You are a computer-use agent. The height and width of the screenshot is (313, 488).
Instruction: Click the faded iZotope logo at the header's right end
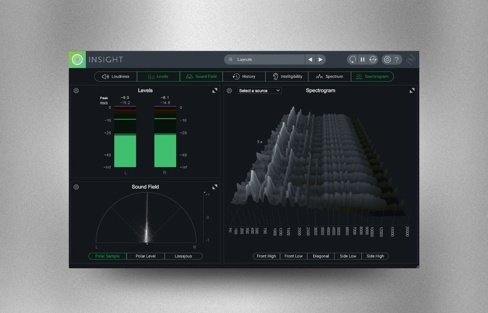coord(411,59)
